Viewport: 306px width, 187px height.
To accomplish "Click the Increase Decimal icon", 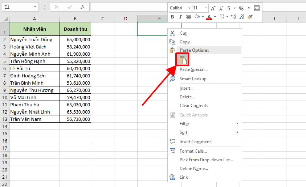I will [233, 17].
